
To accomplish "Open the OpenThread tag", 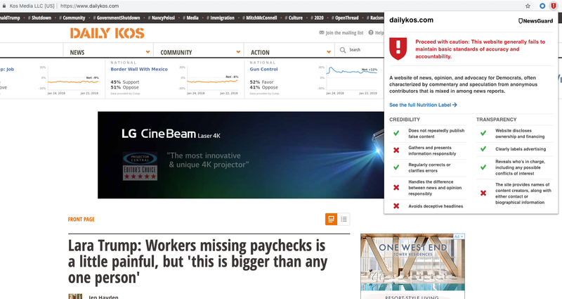I will click(345, 18).
